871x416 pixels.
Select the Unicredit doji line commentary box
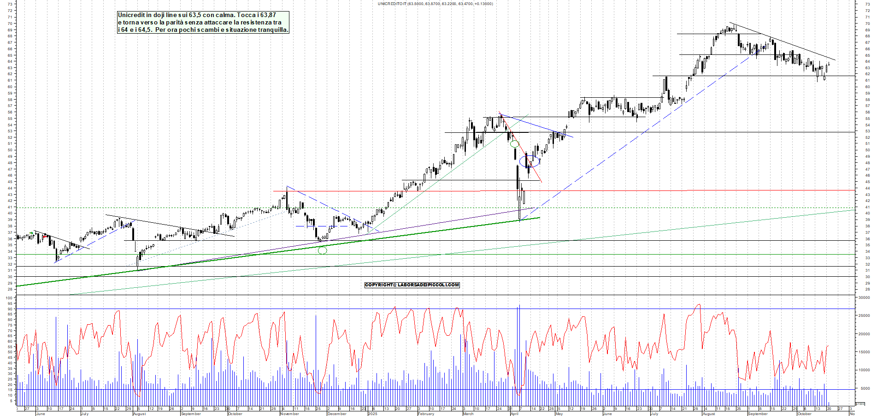point(203,22)
